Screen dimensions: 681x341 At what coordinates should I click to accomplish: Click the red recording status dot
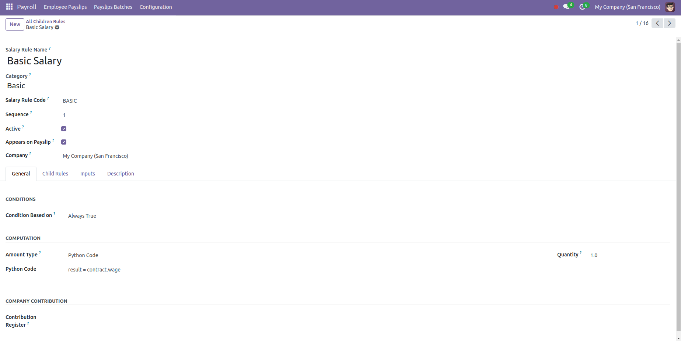pyautogui.click(x=556, y=7)
